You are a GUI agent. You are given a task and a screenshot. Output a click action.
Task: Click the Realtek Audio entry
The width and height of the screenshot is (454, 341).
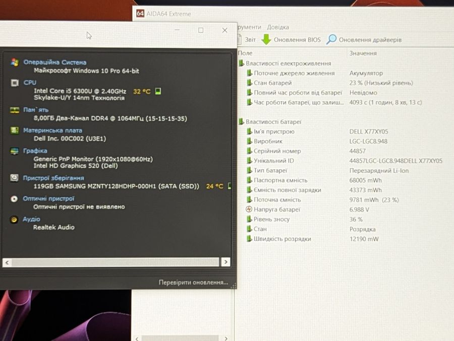pos(54,227)
